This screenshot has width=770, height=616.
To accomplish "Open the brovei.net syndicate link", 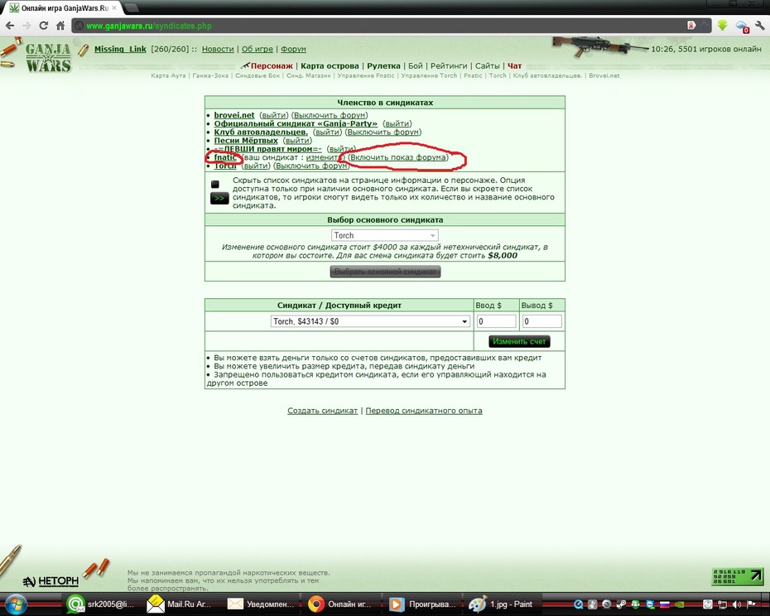I will click(x=234, y=115).
